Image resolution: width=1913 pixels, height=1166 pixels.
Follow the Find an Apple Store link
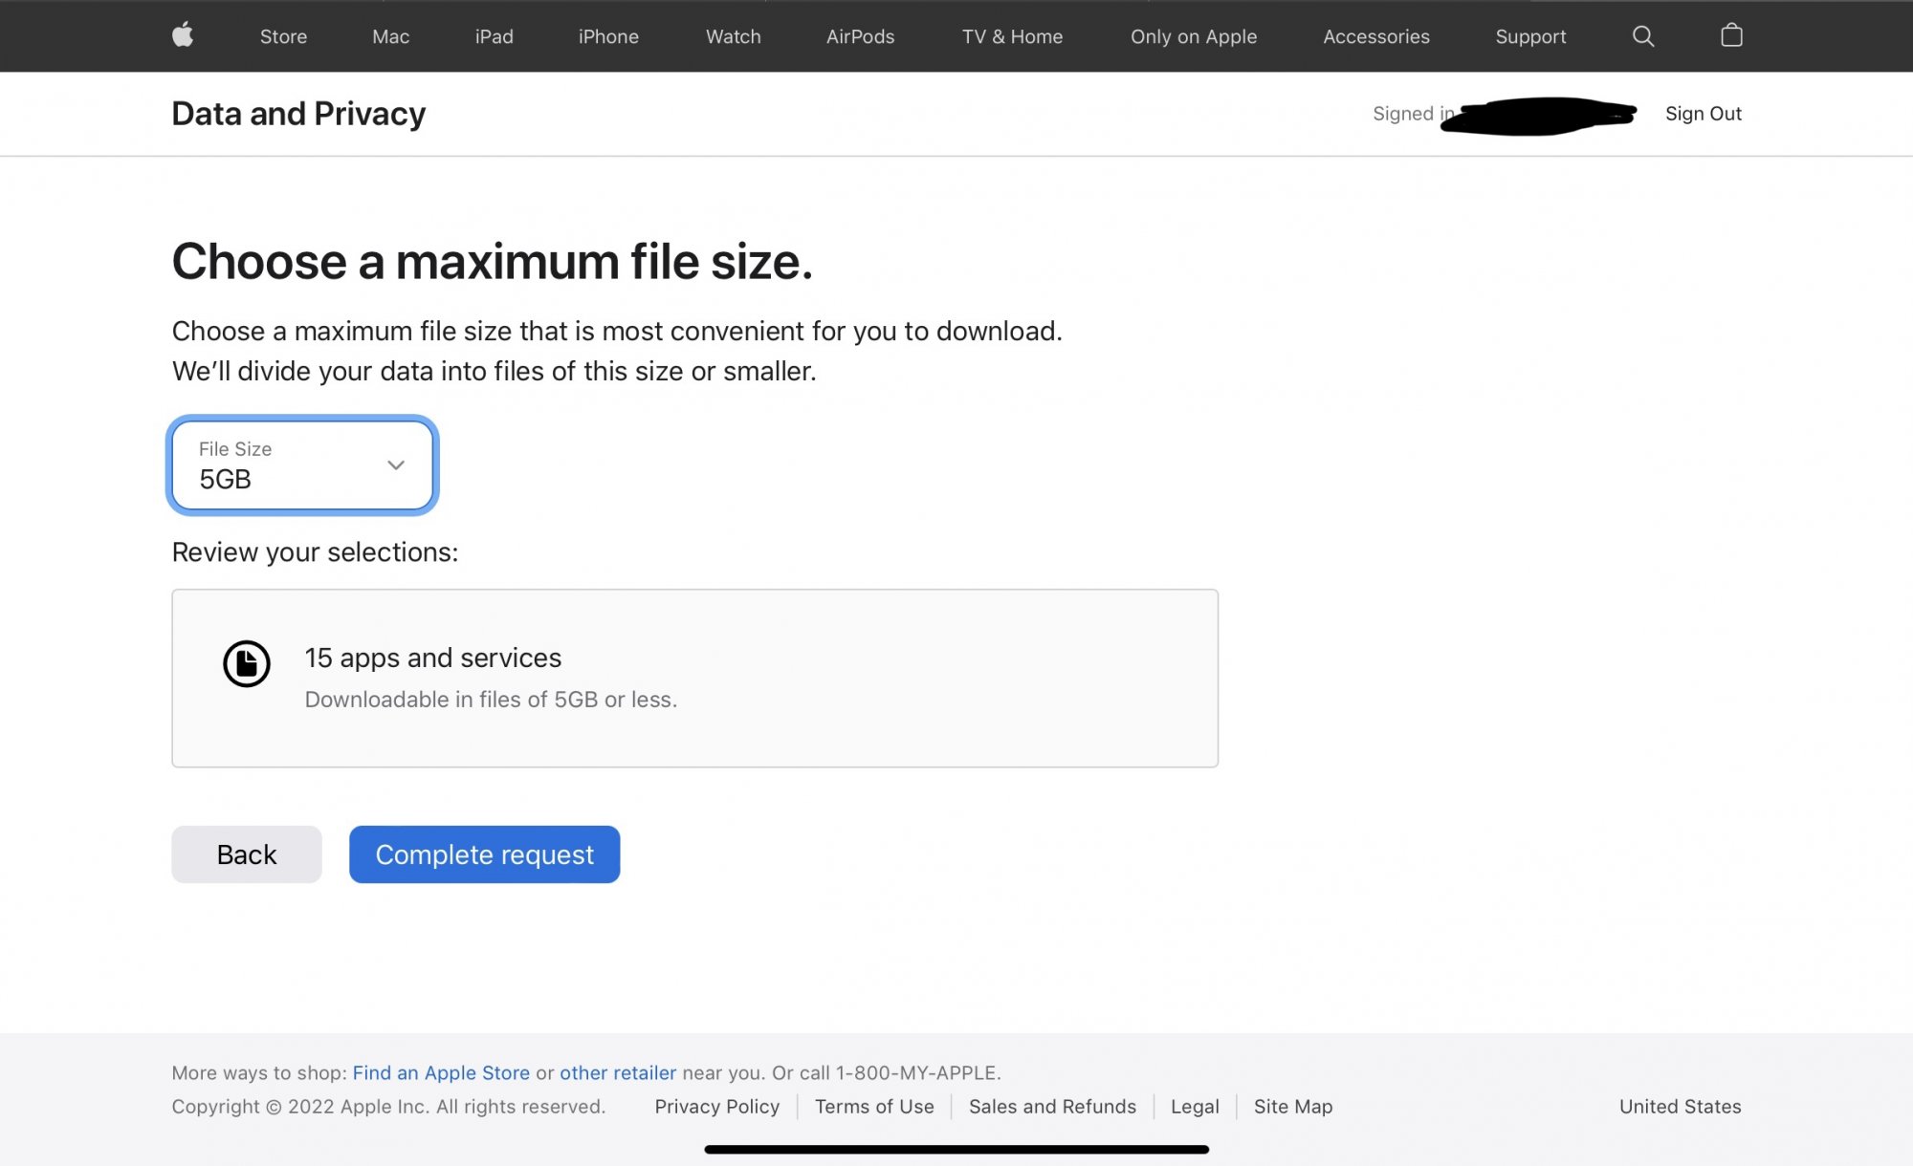click(x=441, y=1072)
